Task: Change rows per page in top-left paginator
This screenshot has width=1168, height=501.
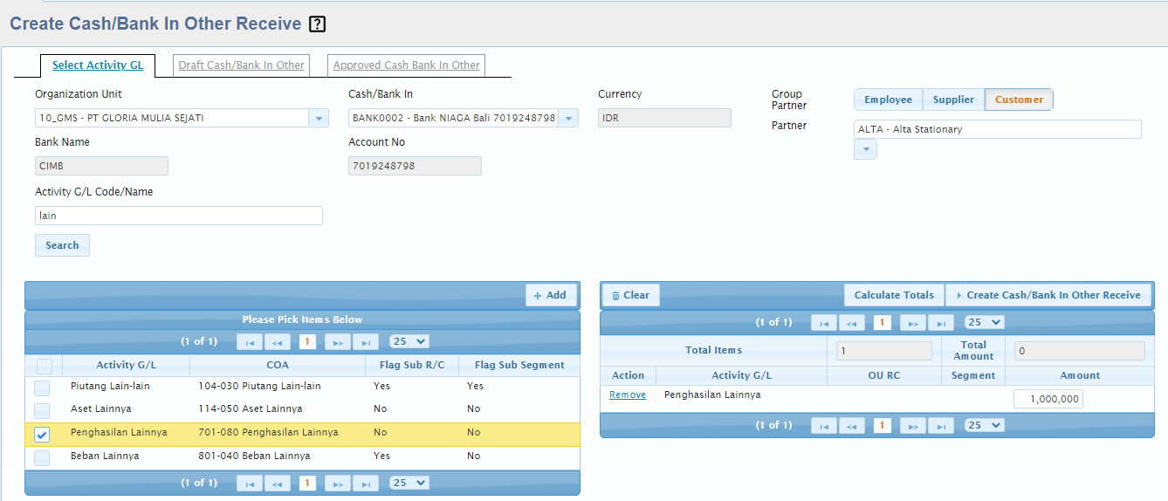Action: (409, 341)
